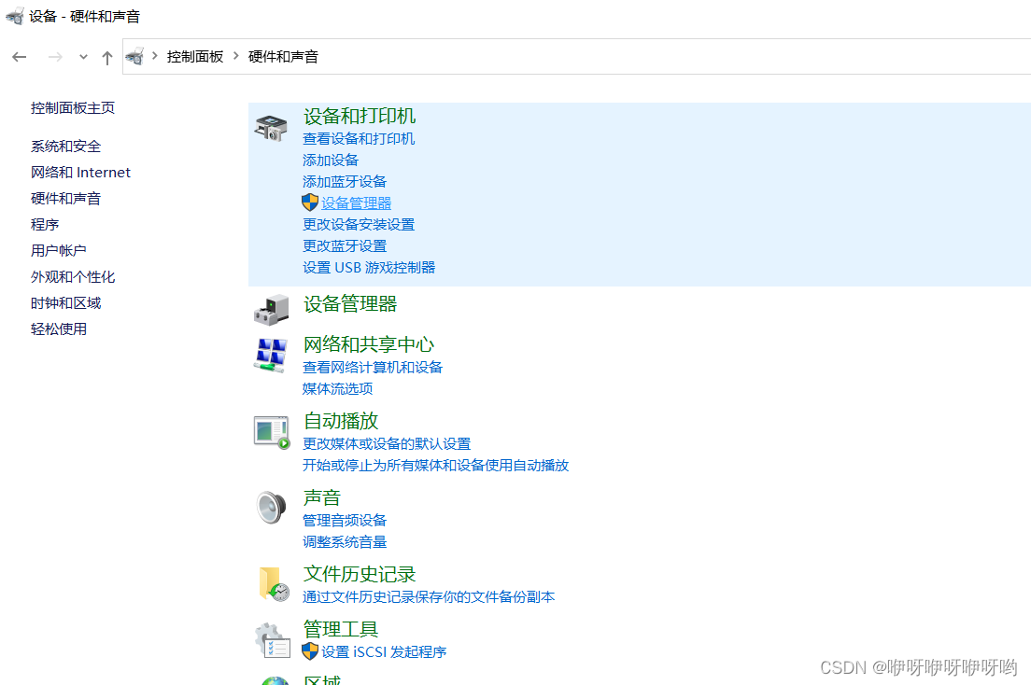1031x685 pixels.
Task: Click 添加蓝牙设备 link
Action: 345,181
